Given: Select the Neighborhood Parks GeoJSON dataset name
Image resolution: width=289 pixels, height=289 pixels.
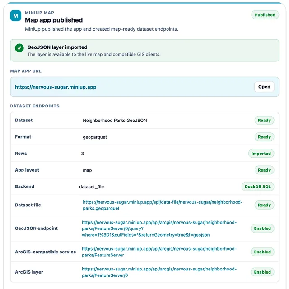Looking at the screenshot, I should tap(115, 121).
